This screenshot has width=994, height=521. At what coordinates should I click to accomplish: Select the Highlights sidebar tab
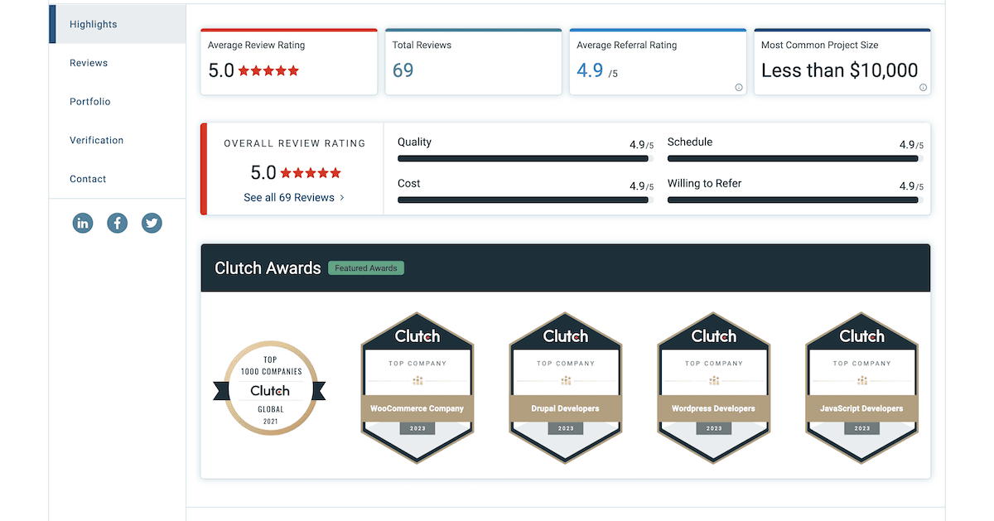(118, 24)
